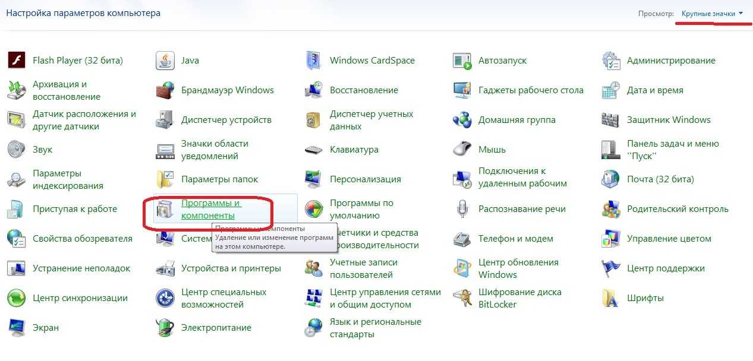
Task: Click the Звук speaker icon
Action: coord(16,150)
